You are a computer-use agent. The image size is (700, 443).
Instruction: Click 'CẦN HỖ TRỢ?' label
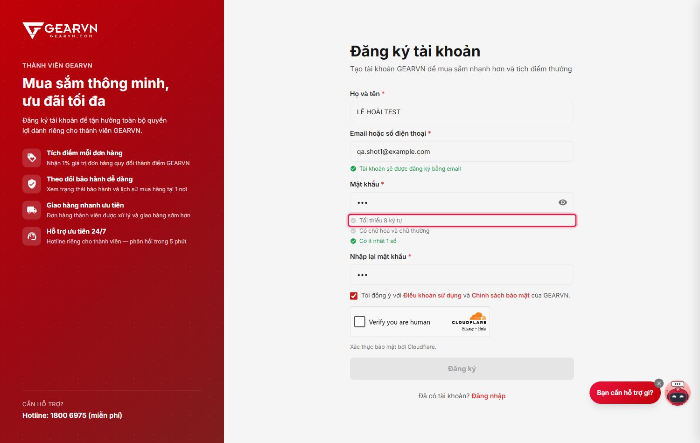point(43,404)
